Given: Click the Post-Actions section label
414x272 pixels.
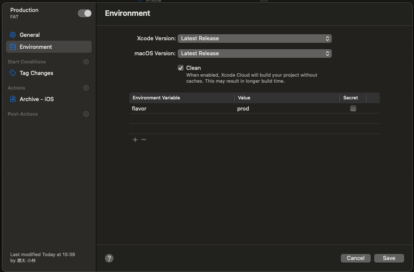Looking at the screenshot, I should [x=23, y=114].
